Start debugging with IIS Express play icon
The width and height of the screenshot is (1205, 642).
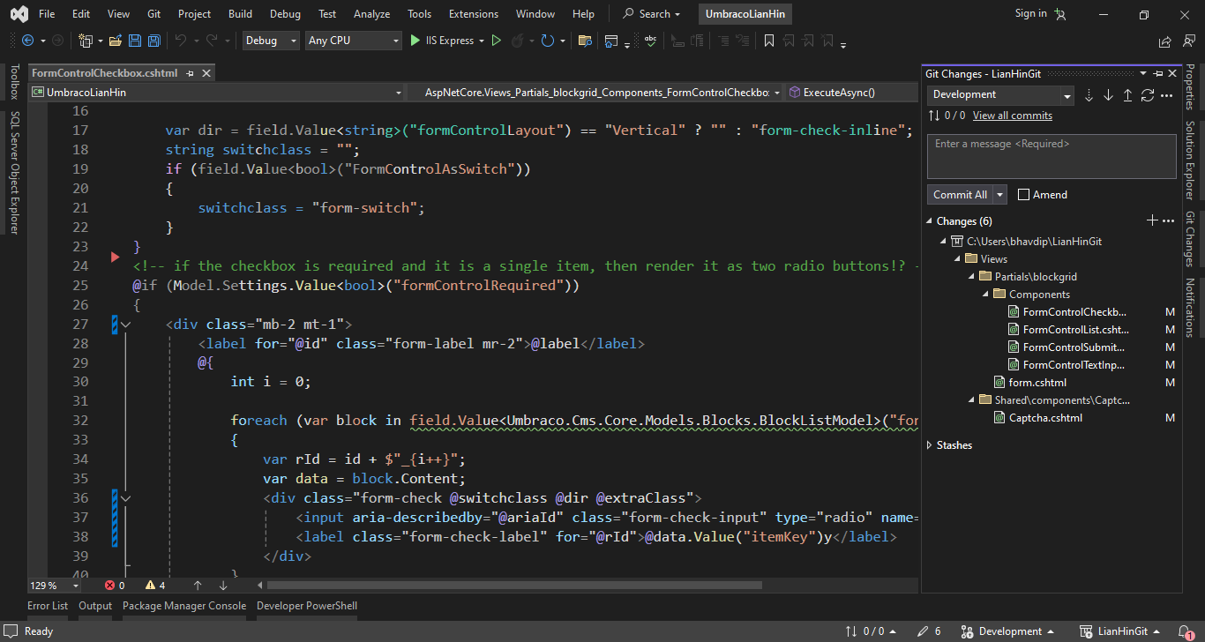point(415,41)
